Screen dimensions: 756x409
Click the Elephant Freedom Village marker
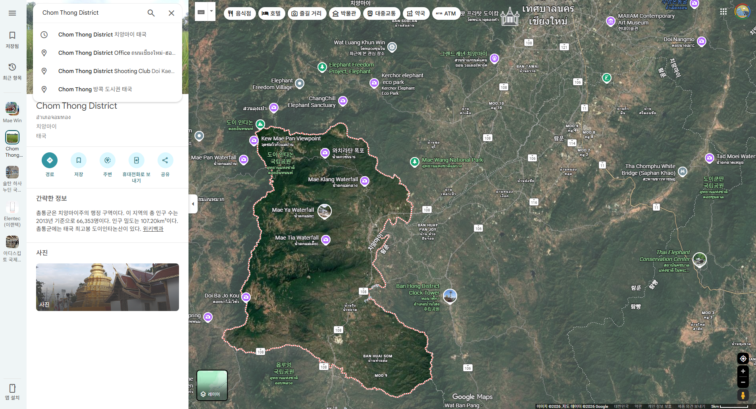[x=300, y=83]
